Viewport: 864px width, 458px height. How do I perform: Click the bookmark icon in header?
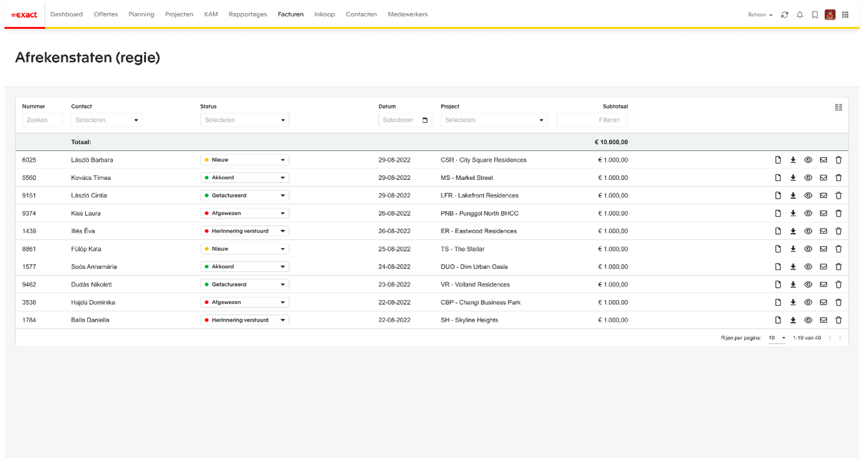(814, 15)
